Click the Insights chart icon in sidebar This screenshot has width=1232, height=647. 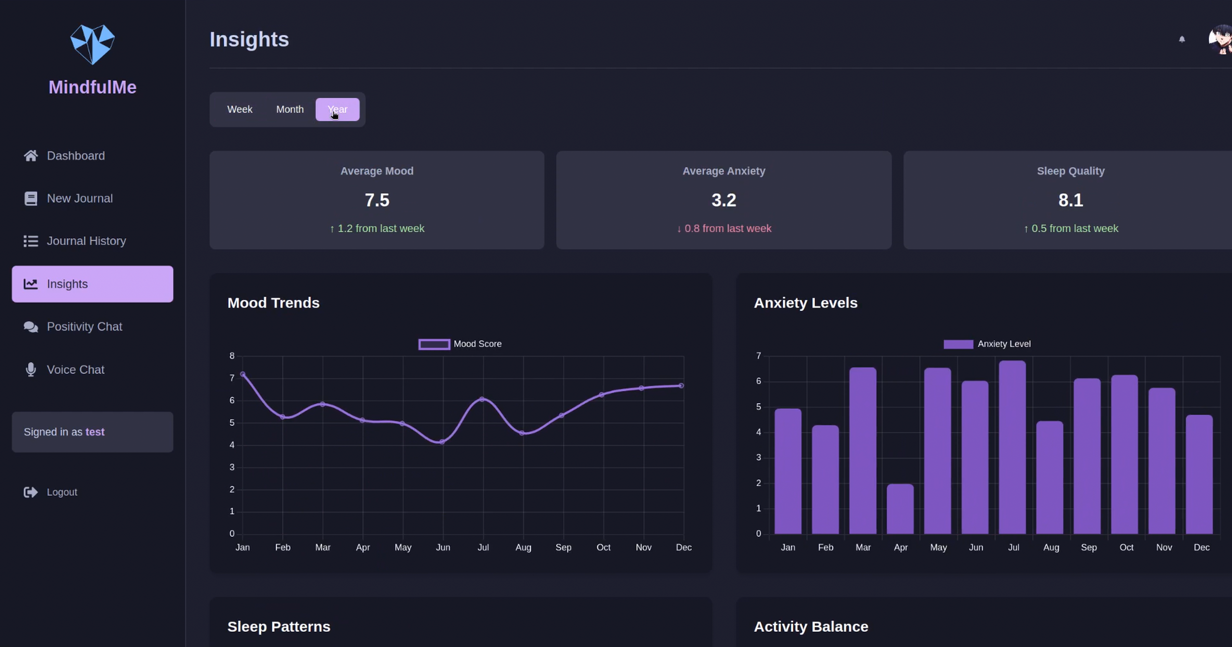pos(31,284)
